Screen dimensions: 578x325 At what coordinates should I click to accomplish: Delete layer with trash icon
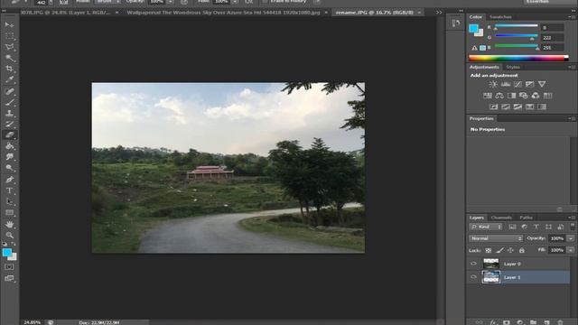click(560, 322)
